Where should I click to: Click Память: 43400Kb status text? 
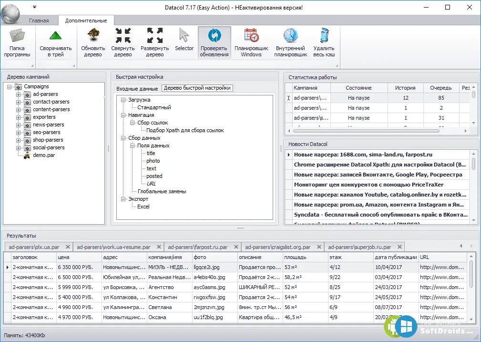(24, 335)
